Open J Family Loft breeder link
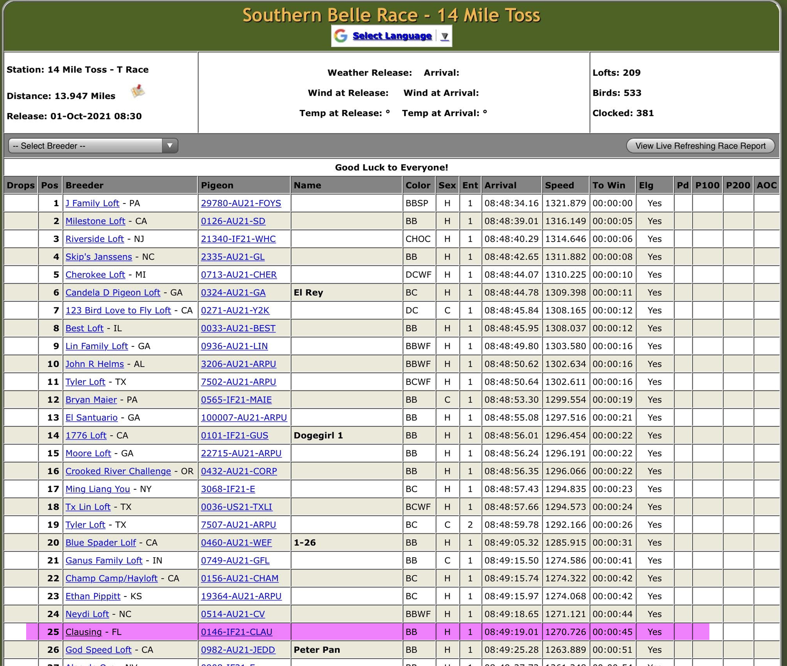 (92, 203)
